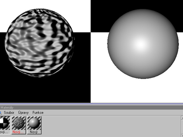Click the Materiály panel title bar
The height and width of the screenshot is (137, 183).
91,107
